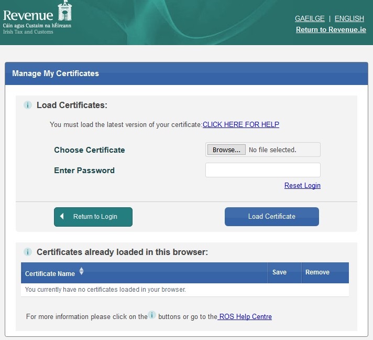Click the Choose Certificate label

click(x=90, y=150)
